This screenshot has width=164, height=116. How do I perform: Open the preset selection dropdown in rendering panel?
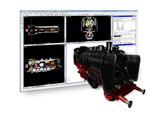(123, 19)
